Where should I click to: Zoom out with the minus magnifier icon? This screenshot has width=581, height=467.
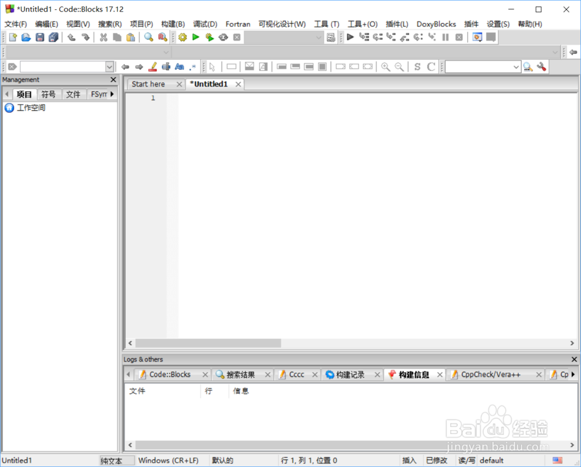pyautogui.click(x=399, y=67)
